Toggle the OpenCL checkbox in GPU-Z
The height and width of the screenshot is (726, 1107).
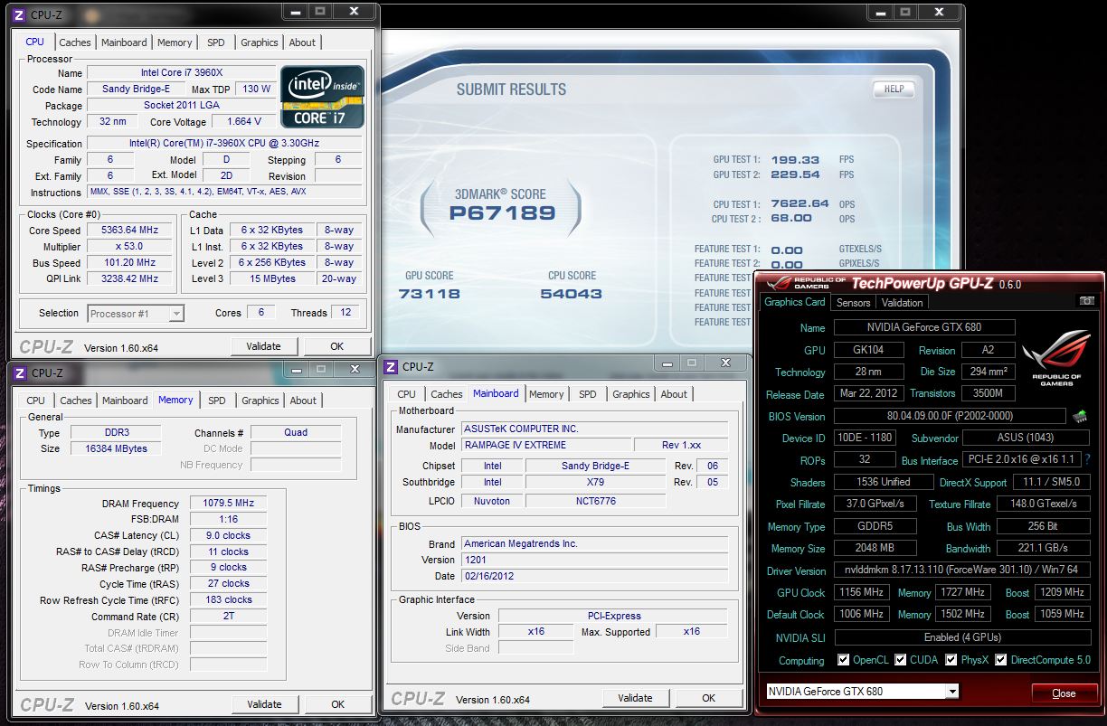[844, 660]
